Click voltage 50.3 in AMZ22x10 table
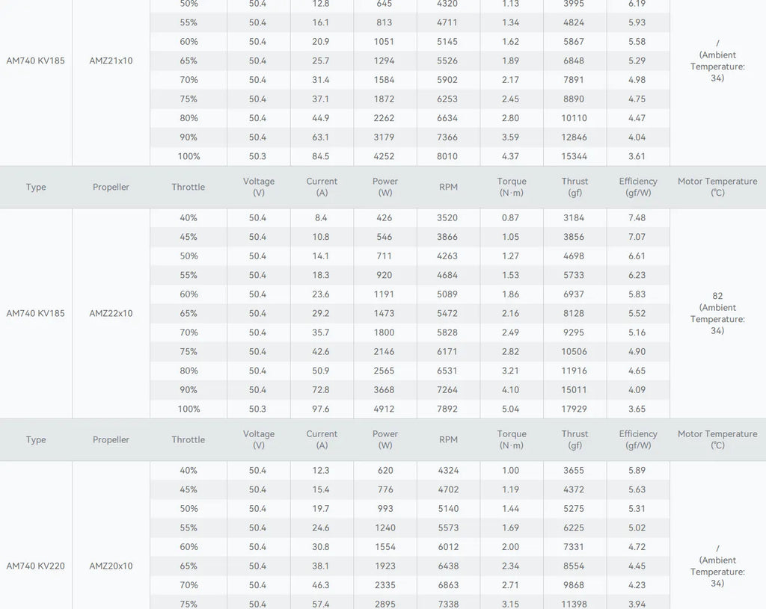The image size is (766, 609). click(x=257, y=409)
